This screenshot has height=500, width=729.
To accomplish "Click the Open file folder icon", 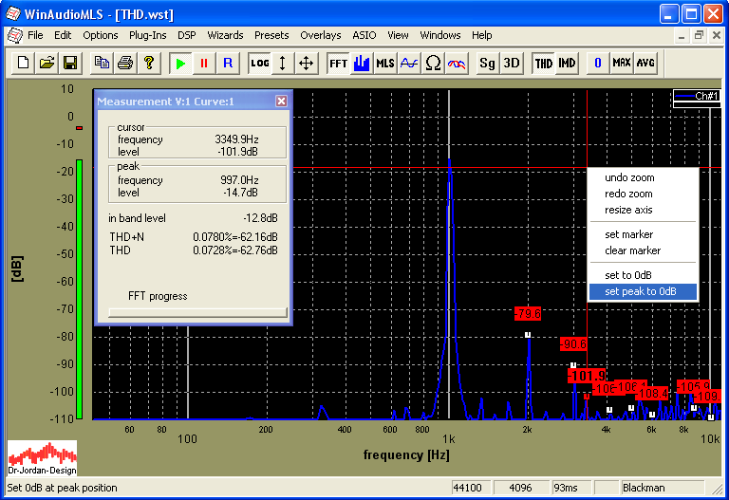I will (47, 64).
